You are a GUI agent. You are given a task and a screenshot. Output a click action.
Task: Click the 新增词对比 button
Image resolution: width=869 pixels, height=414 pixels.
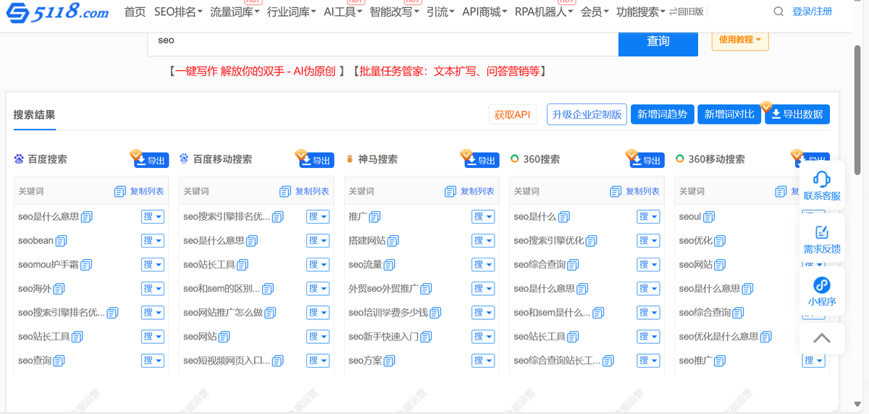(x=729, y=114)
